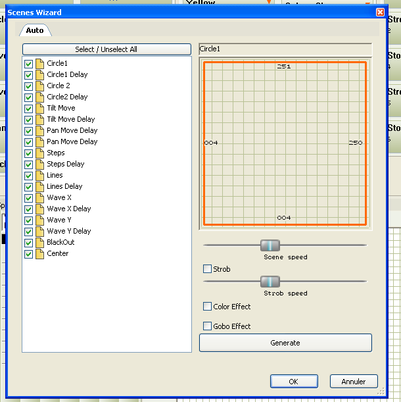This screenshot has height=402, width=401.
Task: Click the Circle 2 file icon
Action: pyautogui.click(x=39, y=86)
